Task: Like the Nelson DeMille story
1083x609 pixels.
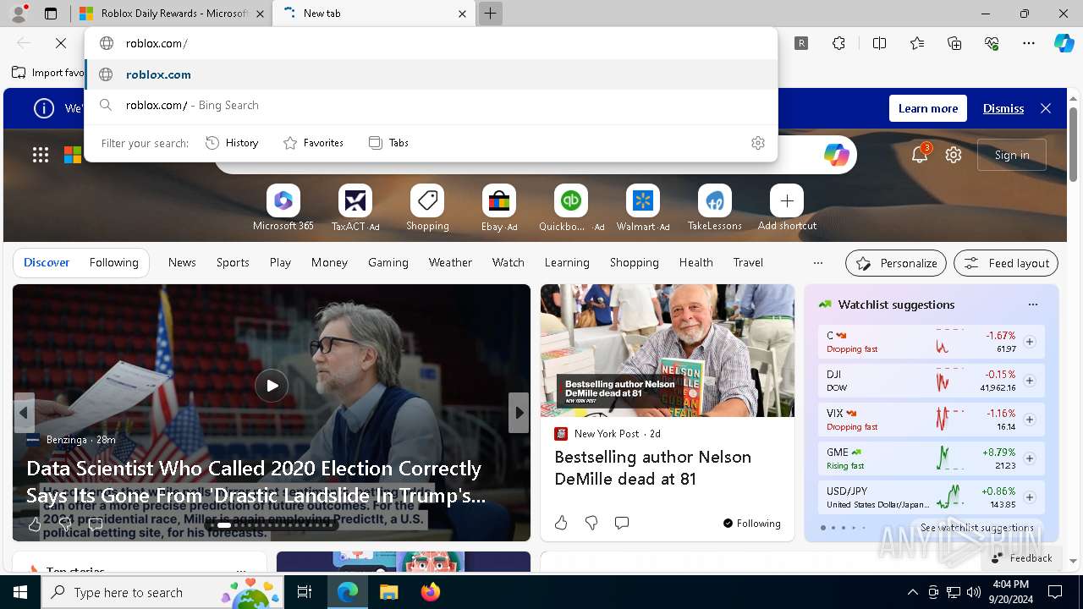Action: click(x=561, y=523)
